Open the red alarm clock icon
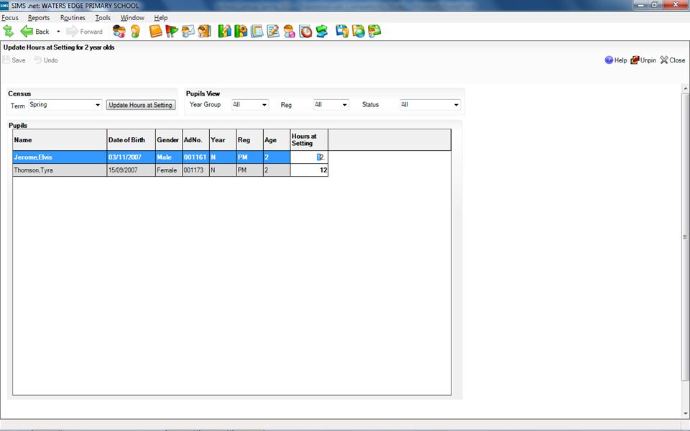 click(x=305, y=31)
